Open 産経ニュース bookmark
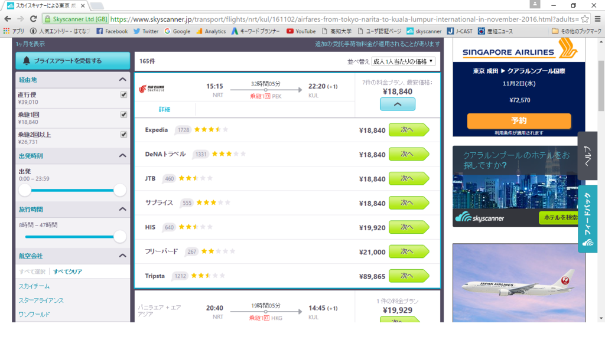This screenshot has height=340, width=605. pos(495,31)
